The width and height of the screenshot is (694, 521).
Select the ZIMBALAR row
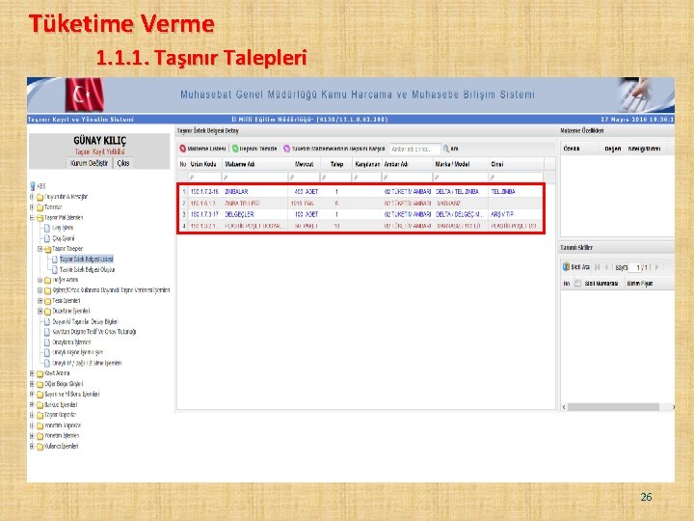[360, 192]
